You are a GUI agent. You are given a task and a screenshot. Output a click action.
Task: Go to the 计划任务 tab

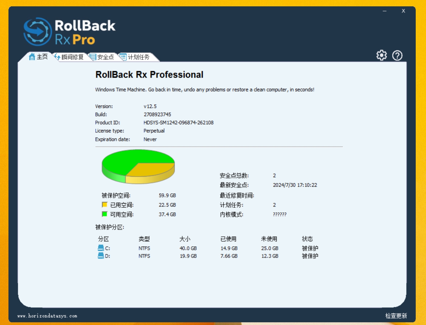(x=139, y=57)
